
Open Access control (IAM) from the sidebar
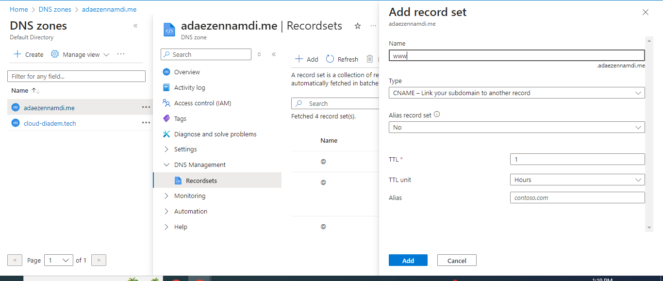pos(202,103)
